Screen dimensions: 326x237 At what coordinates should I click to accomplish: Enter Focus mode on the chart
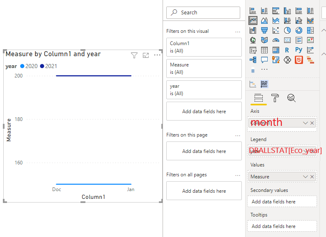point(146,55)
